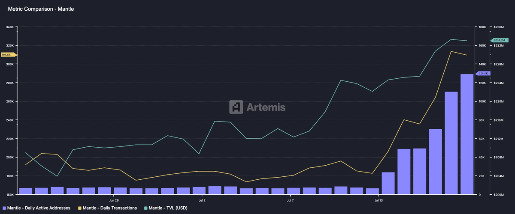
Task: Click the Jul 2 date label
Action: click(202, 200)
